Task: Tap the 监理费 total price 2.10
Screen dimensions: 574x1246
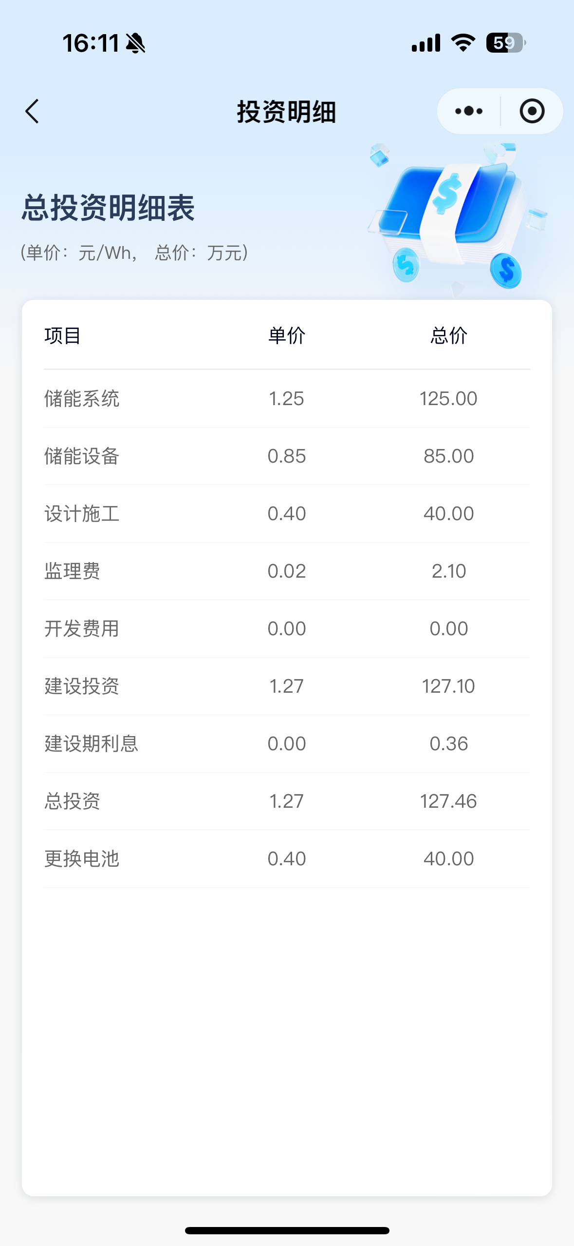Action: 448,571
